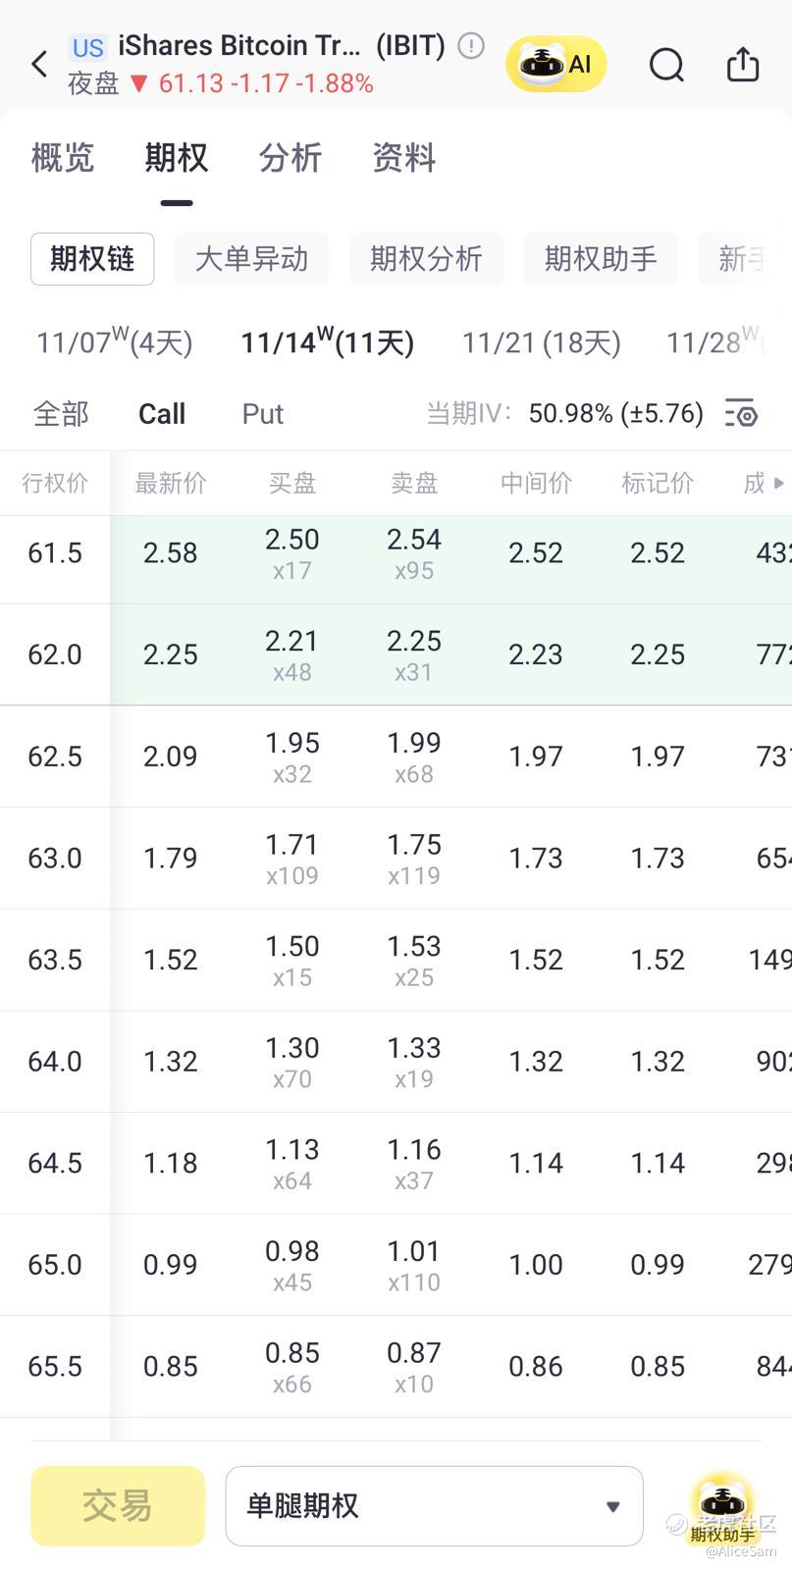
Task: Tap the share icon
Action: point(743,65)
